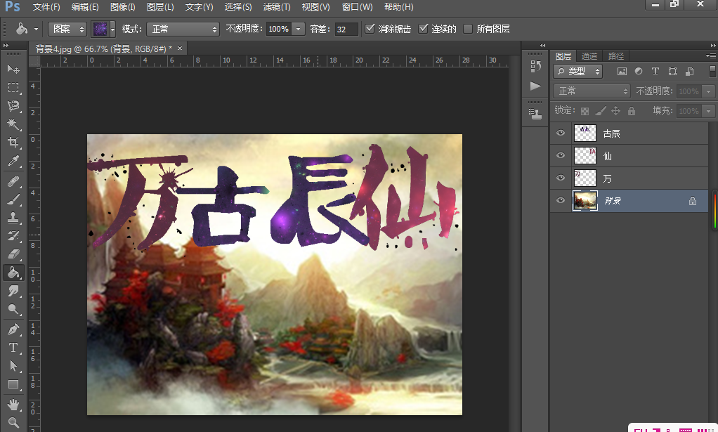Select the Pen tool
The height and width of the screenshot is (432, 718).
[x=13, y=329]
